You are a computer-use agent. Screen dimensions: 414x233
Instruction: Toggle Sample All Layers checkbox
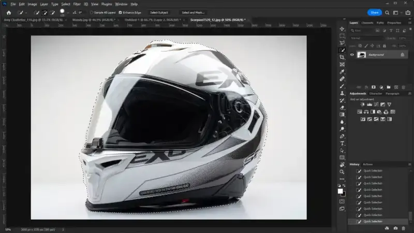[92, 12]
